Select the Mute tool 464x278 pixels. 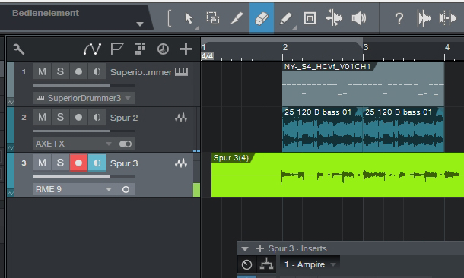point(310,18)
